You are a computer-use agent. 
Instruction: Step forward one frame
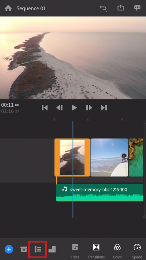pyautogui.click(x=89, y=108)
